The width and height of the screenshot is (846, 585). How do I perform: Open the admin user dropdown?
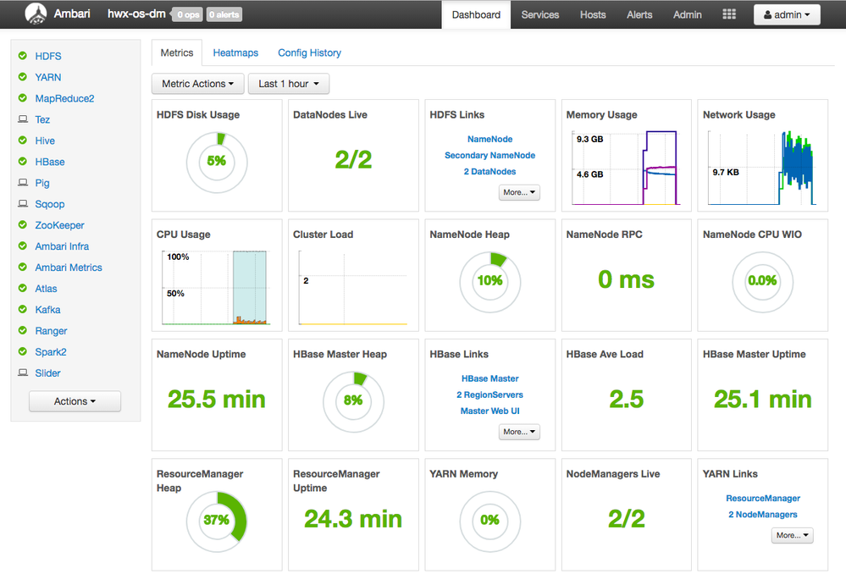[786, 14]
